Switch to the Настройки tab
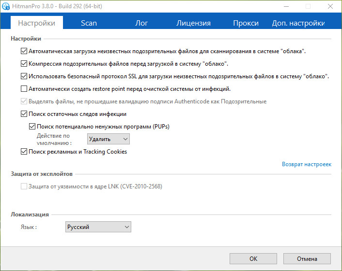Viewport: 342px width, 271px height. 37,23
